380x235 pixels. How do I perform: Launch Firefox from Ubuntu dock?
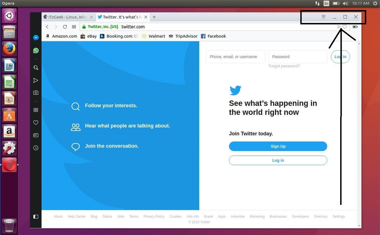pyautogui.click(x=9, y=49)
